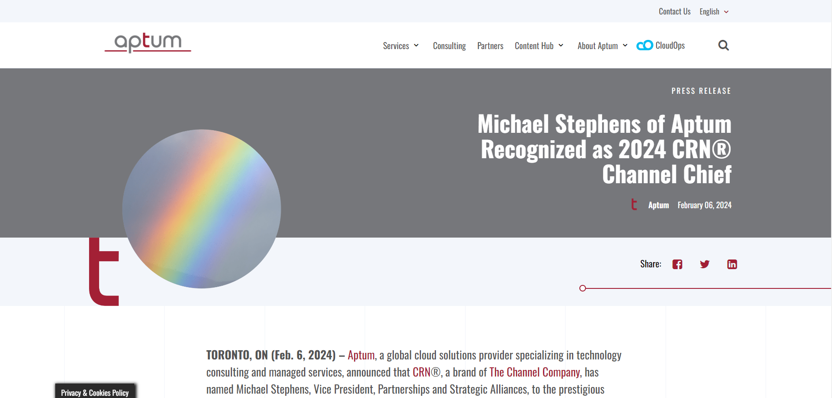The width and height of the screenshot is (832, 398).
Task: Expand the About Aptum dropdown
Action: click(x=602, y=45)
